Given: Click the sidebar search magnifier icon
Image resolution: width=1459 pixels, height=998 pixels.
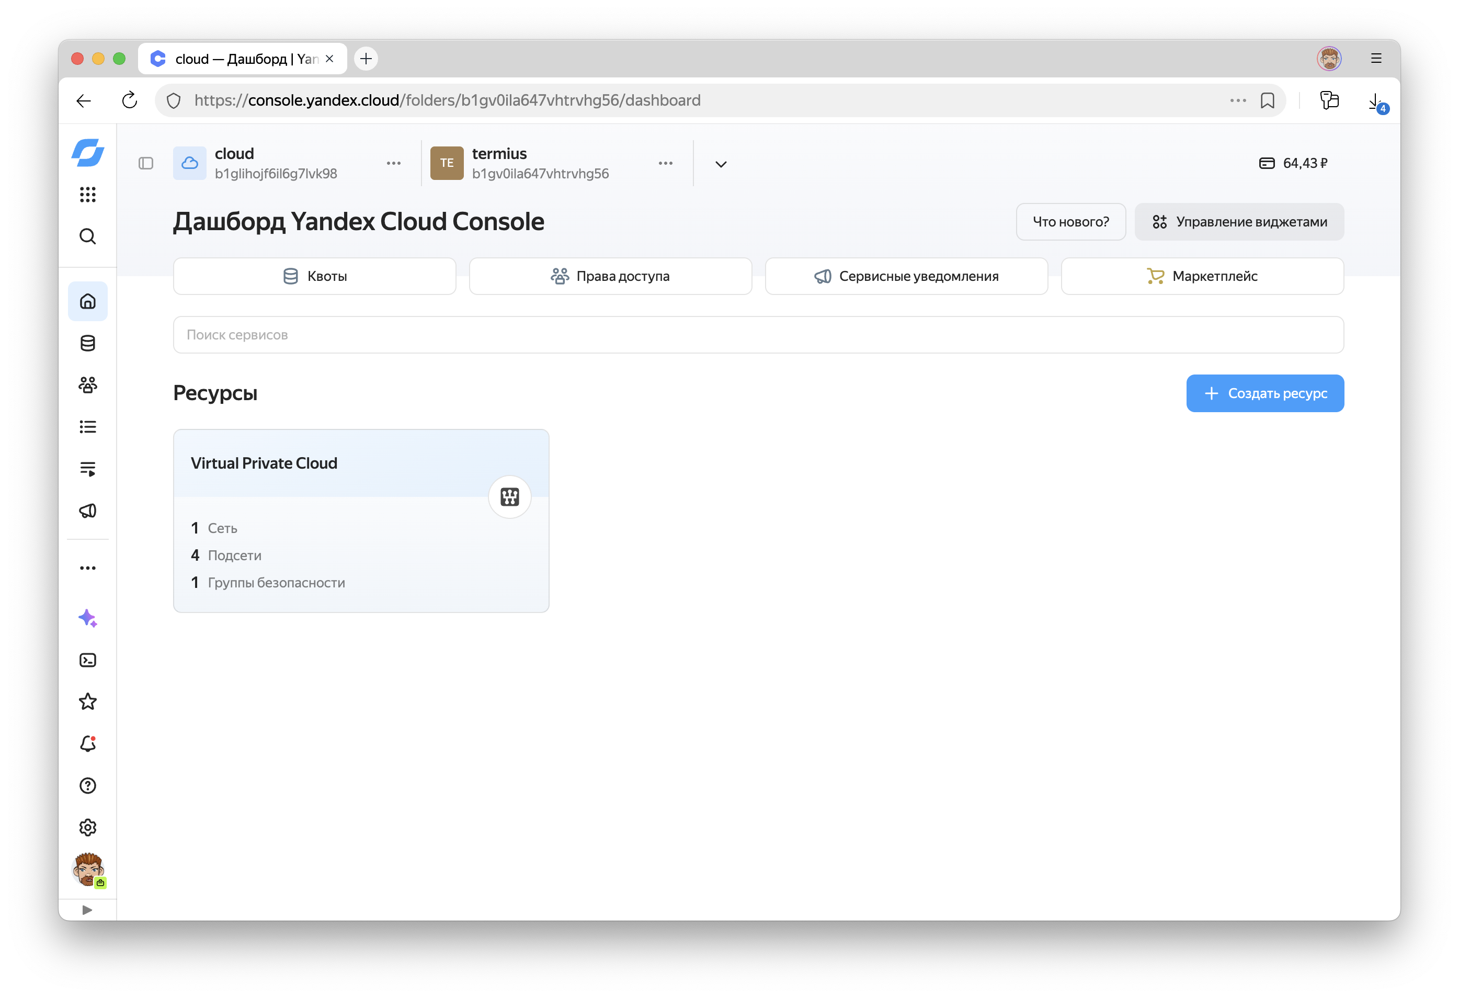Looking at the screenshot, I should [88, 237].
